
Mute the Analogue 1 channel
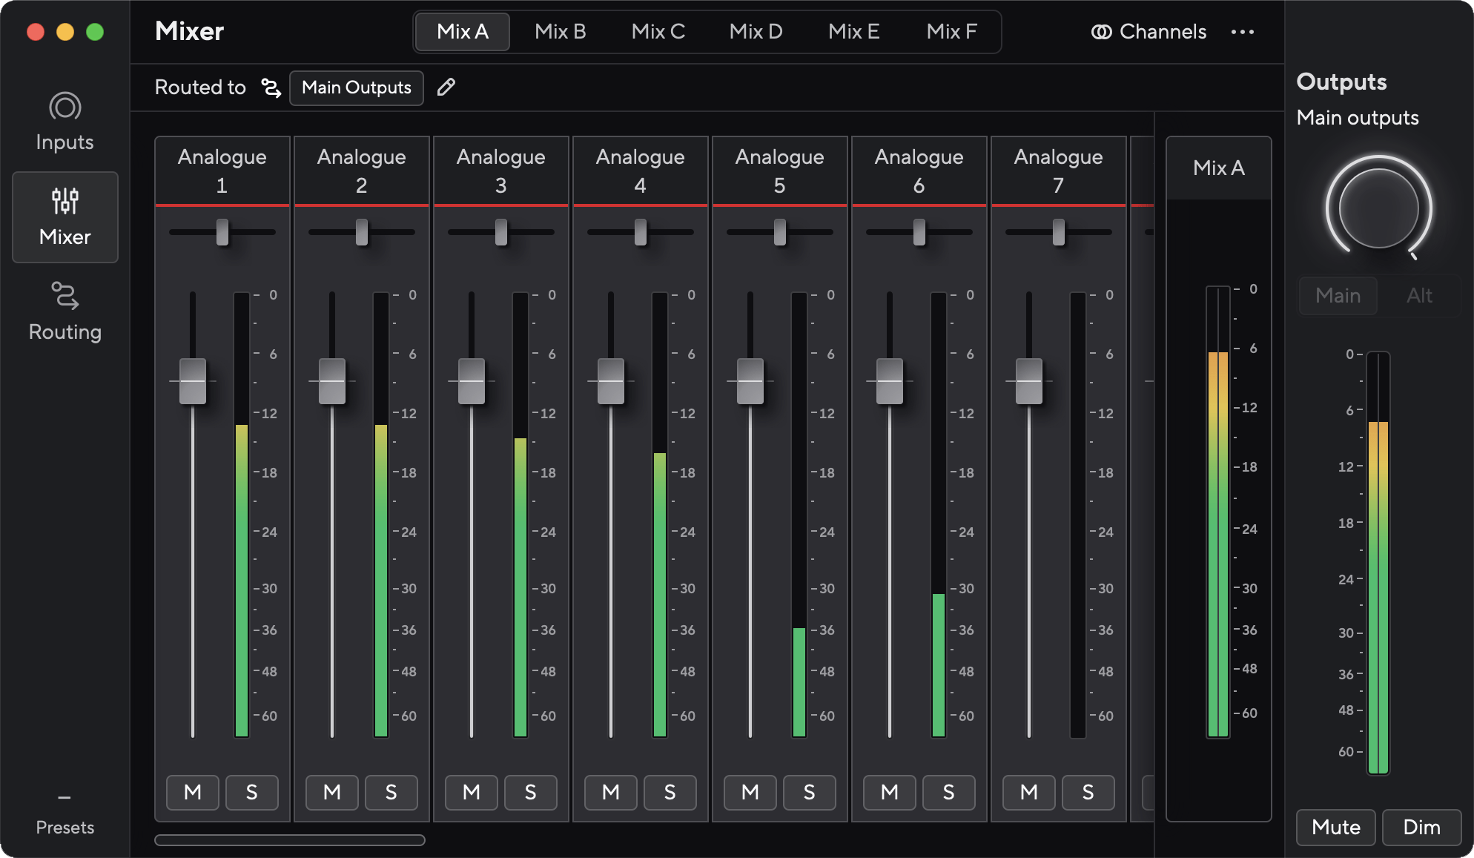pyautogui.click(x=193, y=792)
